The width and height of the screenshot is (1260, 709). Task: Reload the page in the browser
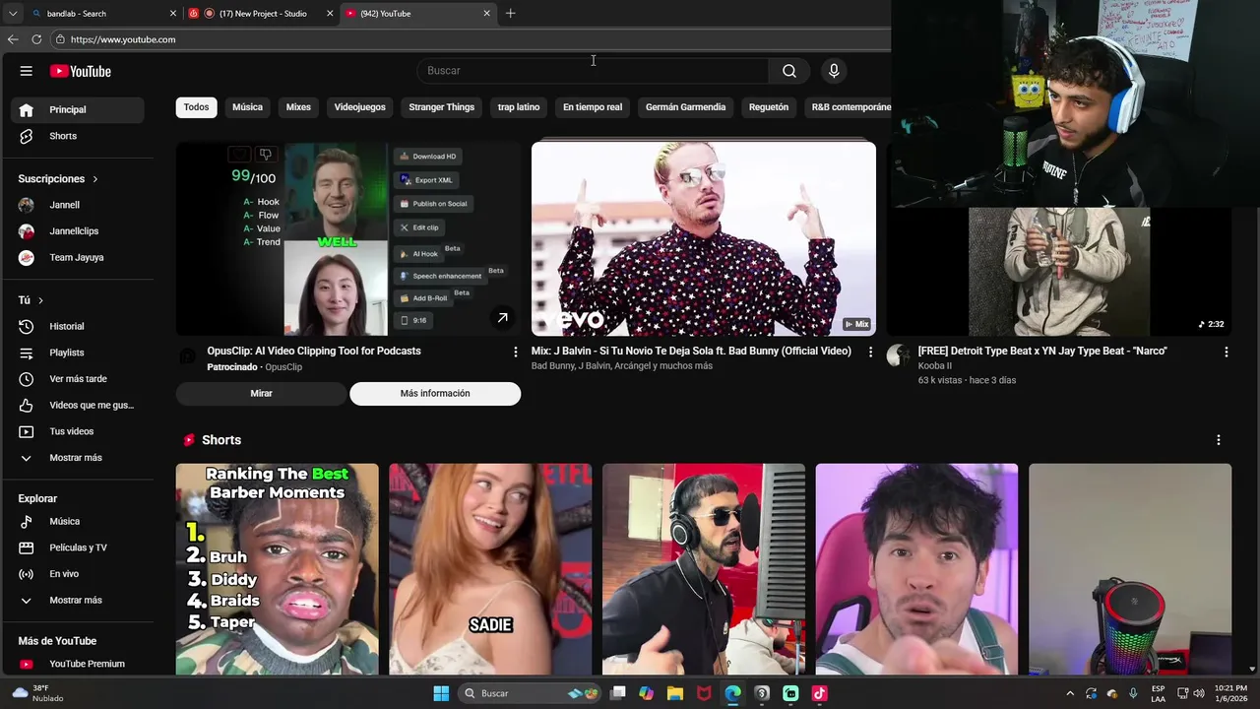[x=36, y=39]
